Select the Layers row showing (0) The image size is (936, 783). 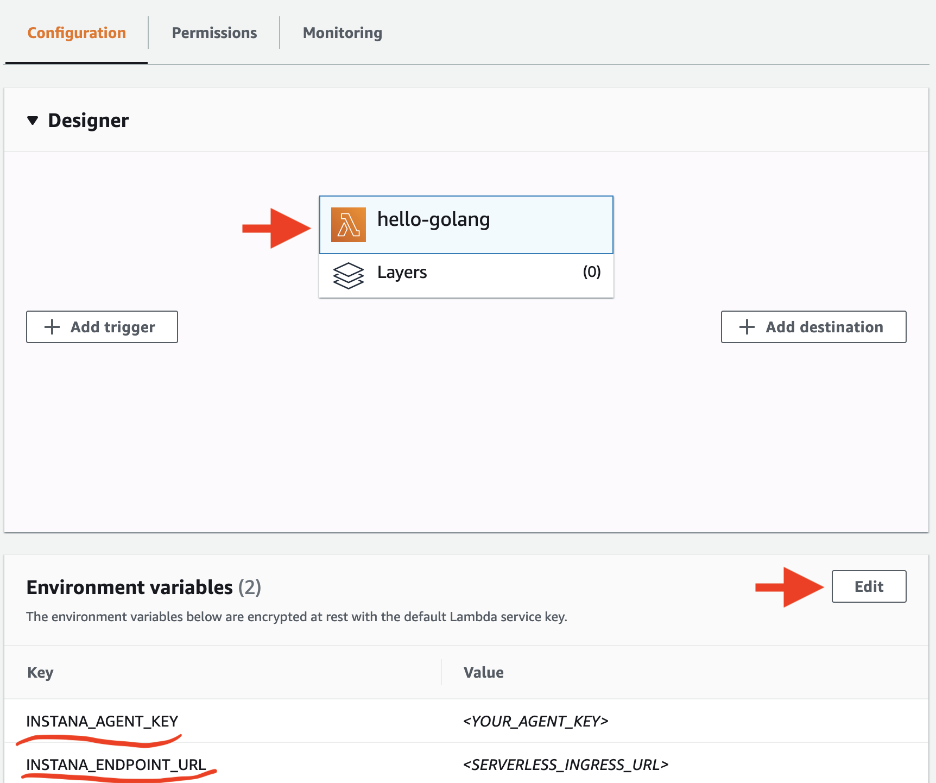pos(466,273)
